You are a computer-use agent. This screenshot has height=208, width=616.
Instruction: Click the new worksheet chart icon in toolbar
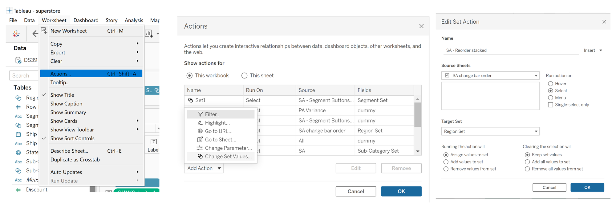pos(149,34)
